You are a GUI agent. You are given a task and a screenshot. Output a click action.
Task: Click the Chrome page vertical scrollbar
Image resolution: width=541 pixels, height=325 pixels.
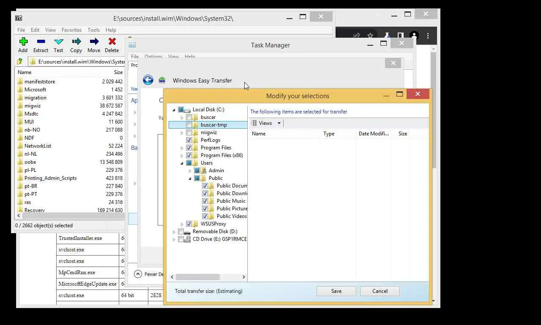[x=434, y=110]
